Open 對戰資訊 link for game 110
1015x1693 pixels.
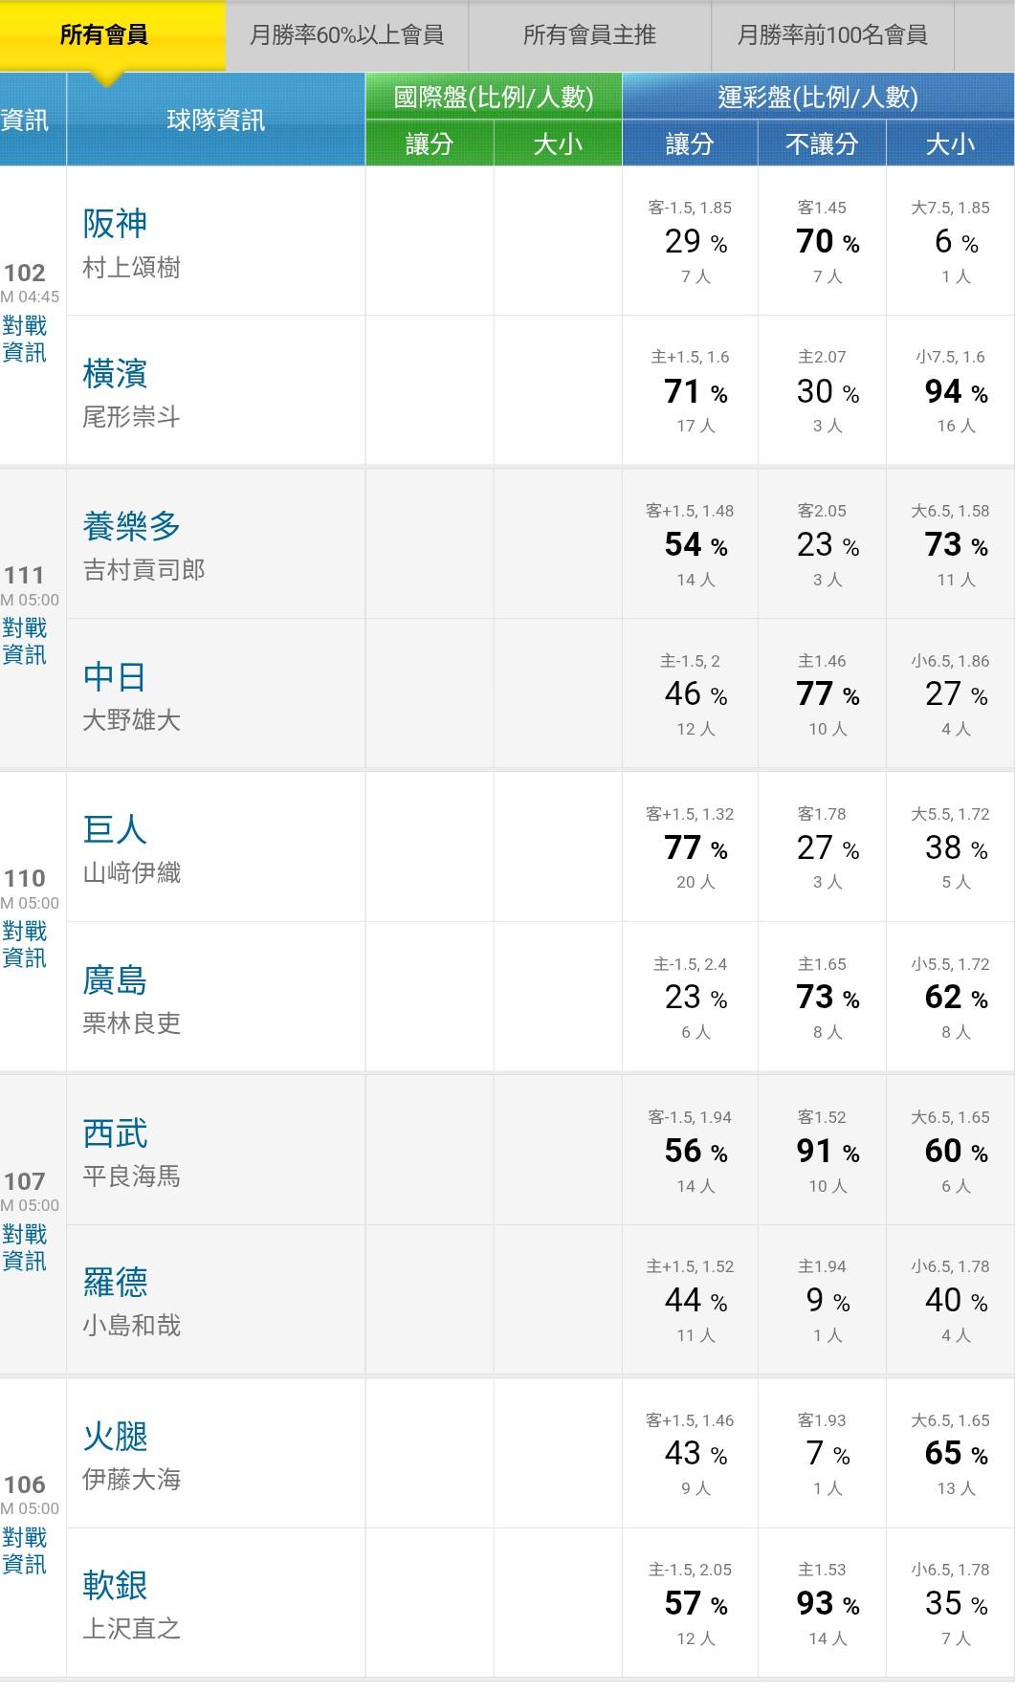coord(24,945)
